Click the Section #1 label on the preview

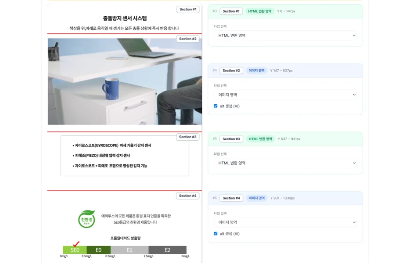point(188,9)
